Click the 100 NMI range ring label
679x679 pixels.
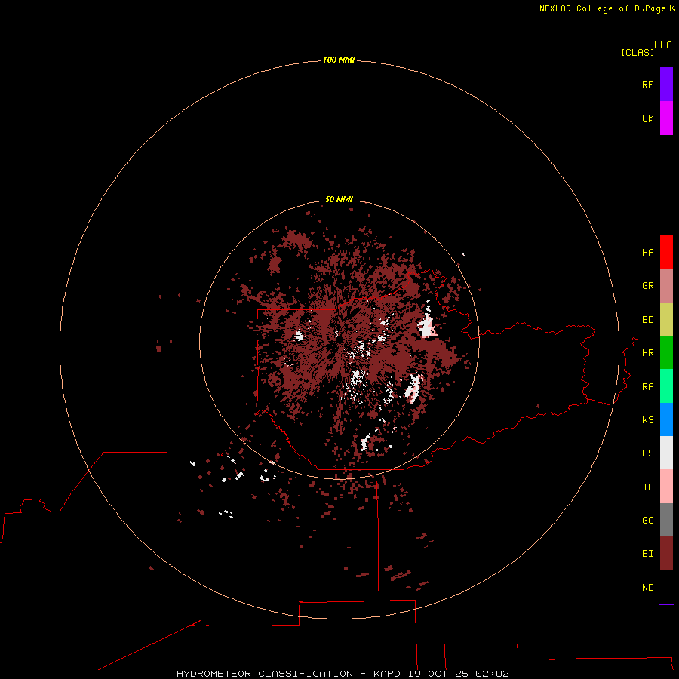(339, 60)
